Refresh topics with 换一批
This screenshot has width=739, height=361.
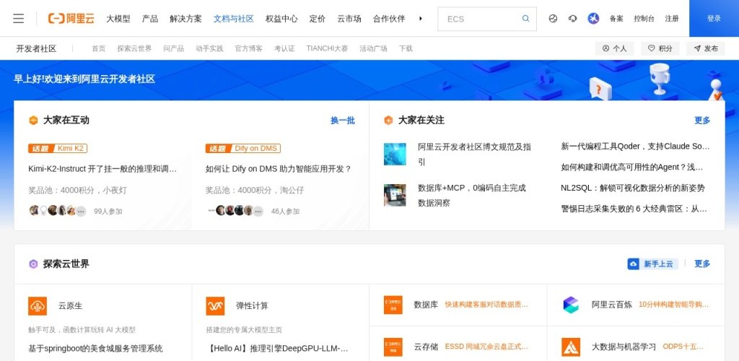pyautogui.click(x=342, y=121)
